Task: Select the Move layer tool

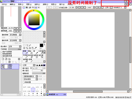Action: point(24,48)
